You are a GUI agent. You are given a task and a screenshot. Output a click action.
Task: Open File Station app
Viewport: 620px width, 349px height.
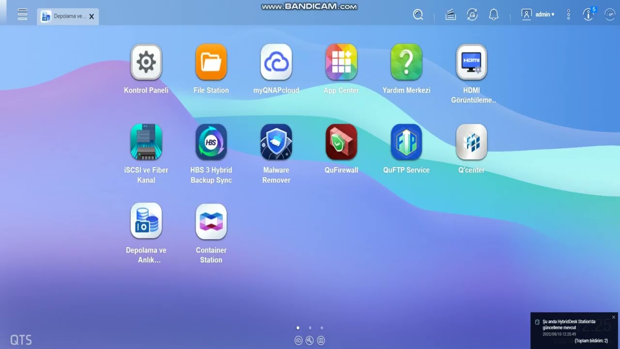click(211, 62)
